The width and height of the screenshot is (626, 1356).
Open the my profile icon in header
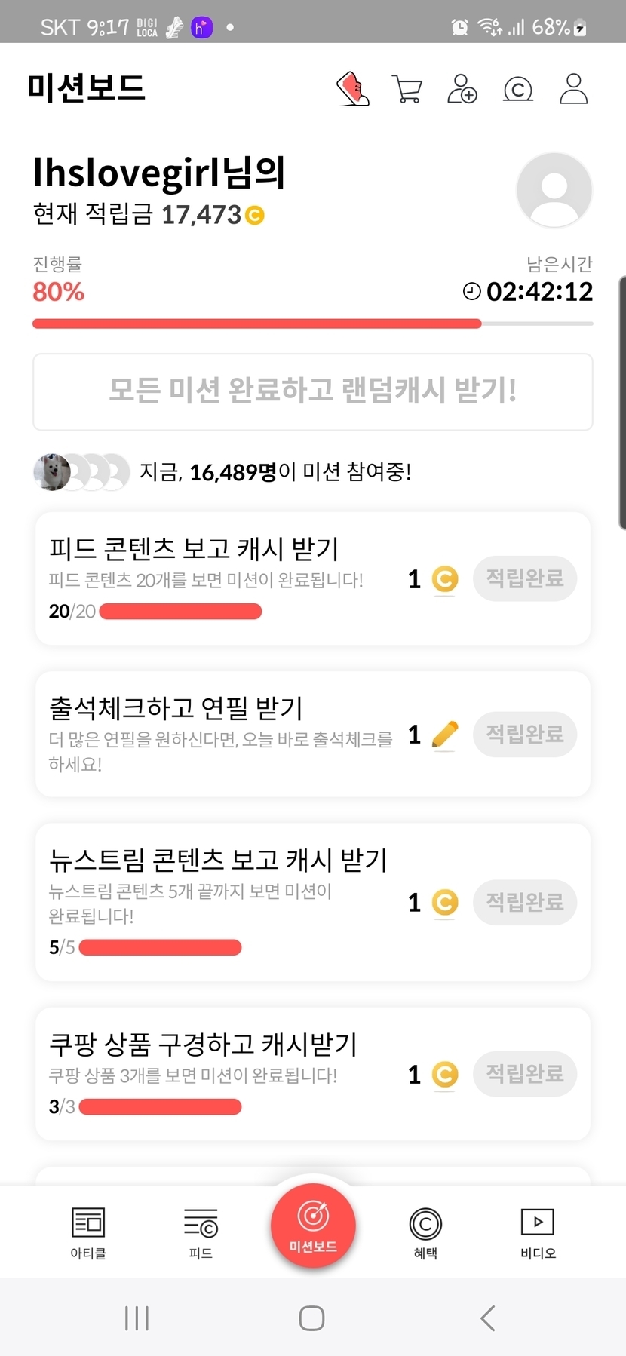pyautogui.click(x=573, y=89)
